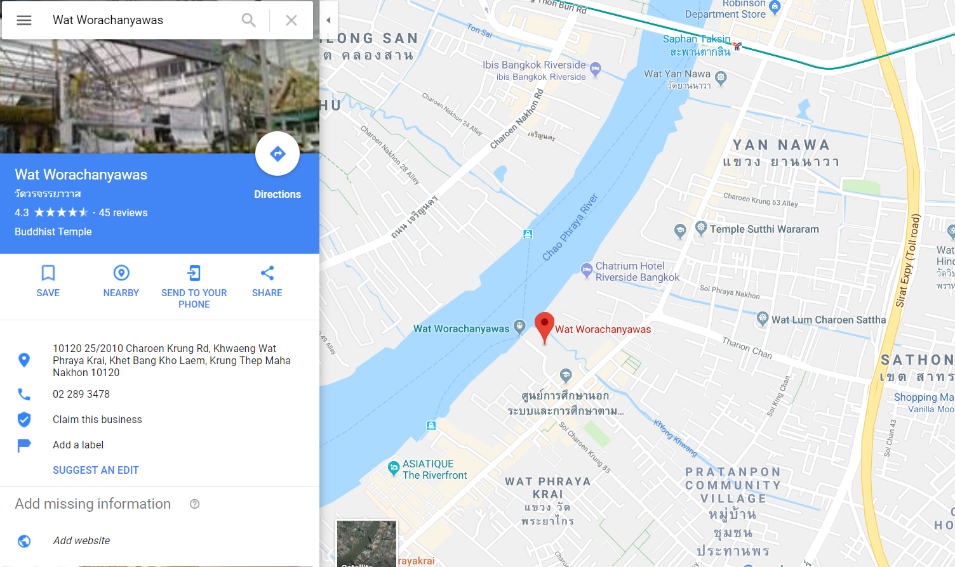This screenshot has height=567, width=955.
Task: Click Claim this business
Action: (97, 420)
